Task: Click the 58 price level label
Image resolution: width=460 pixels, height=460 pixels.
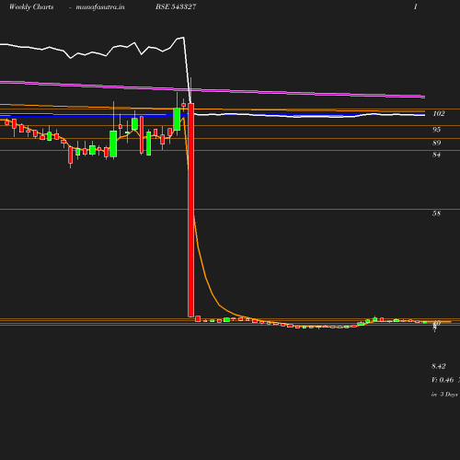Action: pyautogui.click(x=436, y=213)
